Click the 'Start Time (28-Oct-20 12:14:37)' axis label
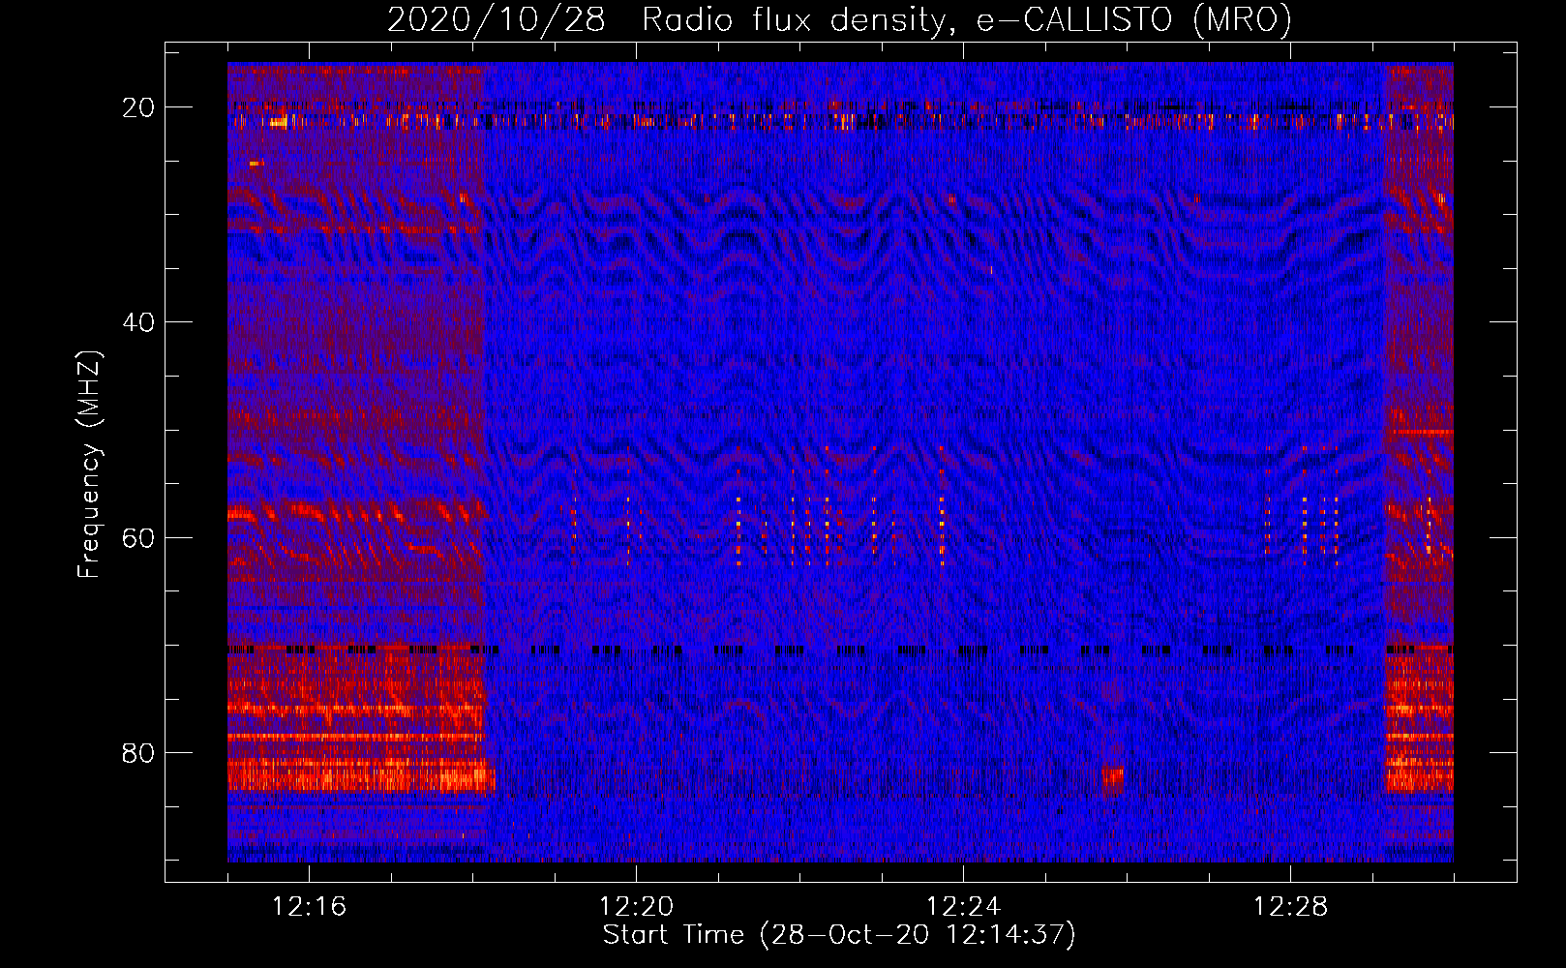The image size is (1566, 968). 839,935
